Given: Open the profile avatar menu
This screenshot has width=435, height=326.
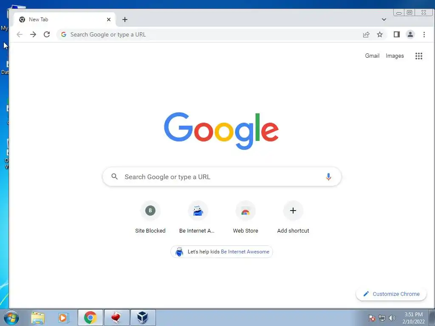Looking at the screenshot, I should [410, 34].
